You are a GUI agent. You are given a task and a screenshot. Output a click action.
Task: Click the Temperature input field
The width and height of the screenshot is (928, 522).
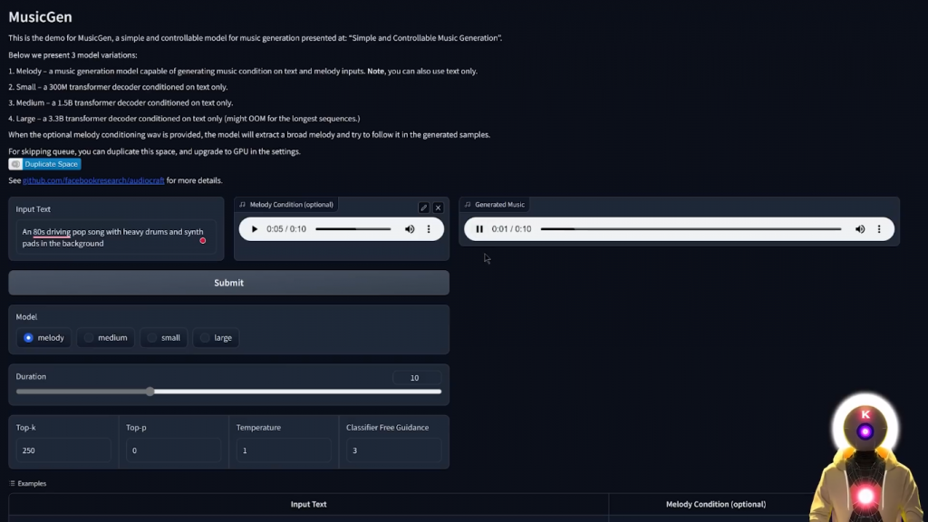pos(284,450)
